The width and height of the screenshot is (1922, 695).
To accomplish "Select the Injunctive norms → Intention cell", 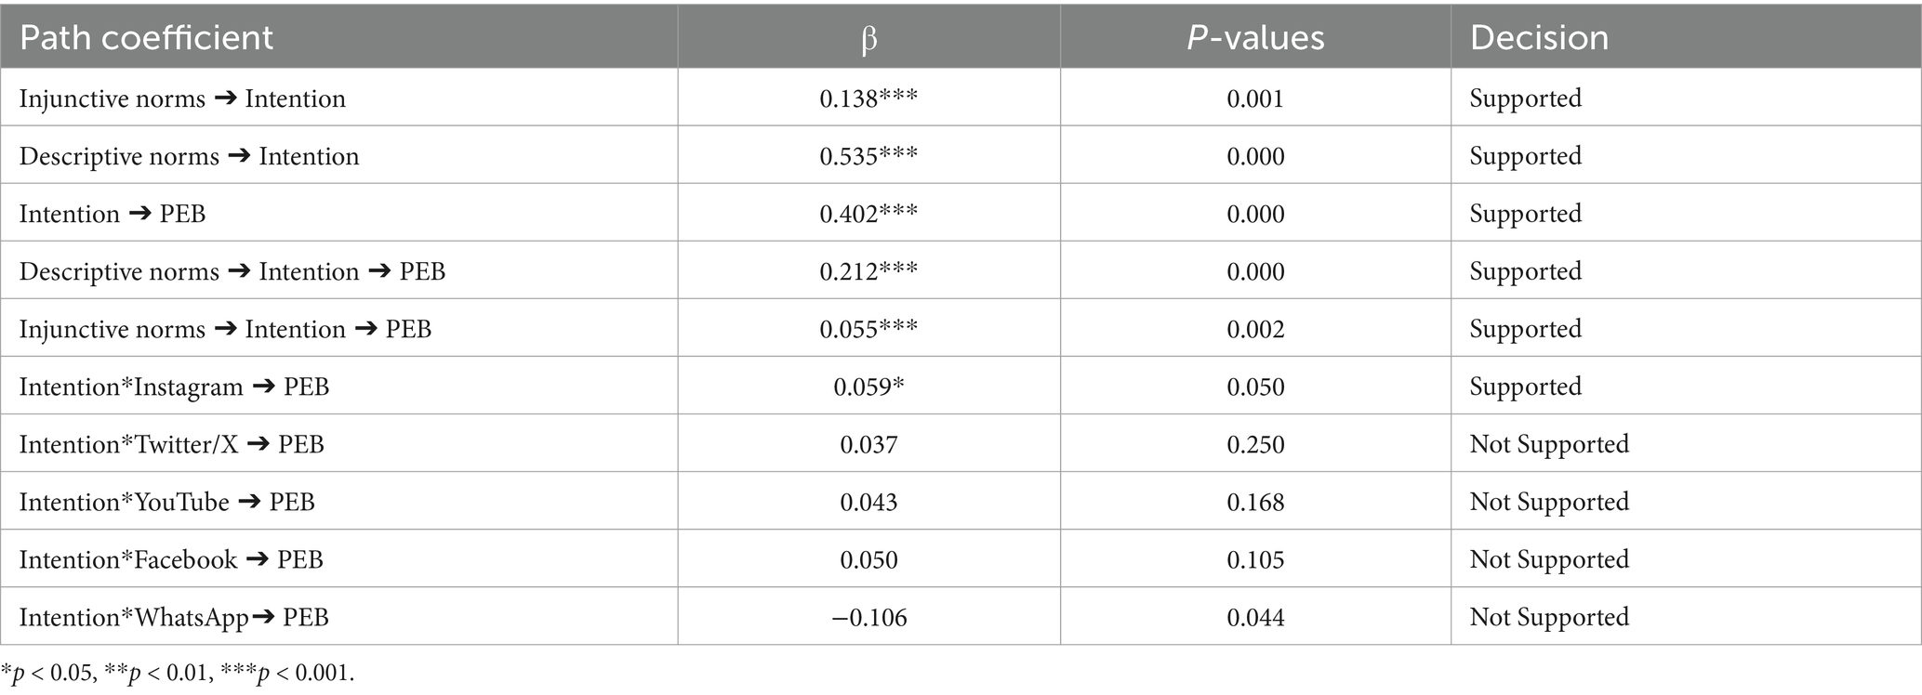I will pos(182,98).
